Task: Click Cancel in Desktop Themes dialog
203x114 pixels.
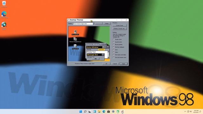Action: pyautogui.click(x=115, y=64)
